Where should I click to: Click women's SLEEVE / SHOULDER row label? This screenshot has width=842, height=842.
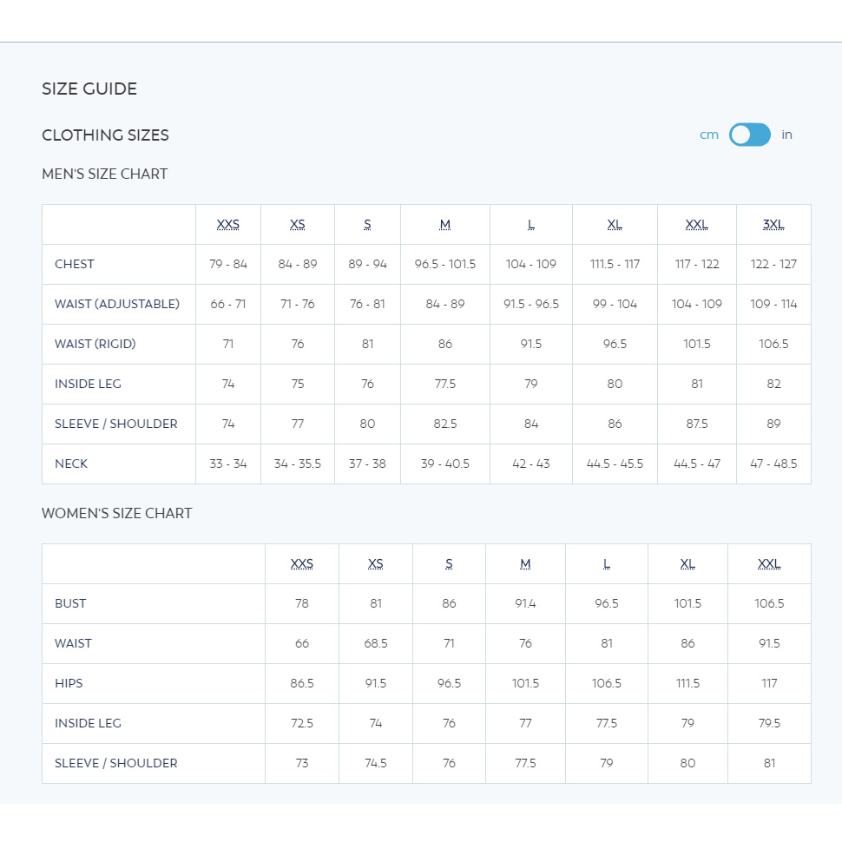point(116,764)
